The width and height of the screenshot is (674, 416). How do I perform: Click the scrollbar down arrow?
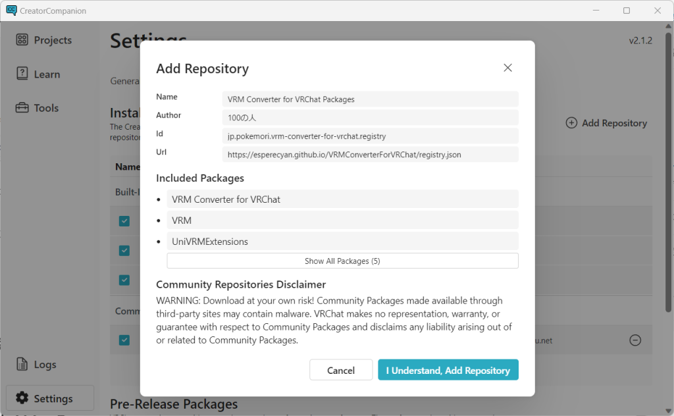669,411
